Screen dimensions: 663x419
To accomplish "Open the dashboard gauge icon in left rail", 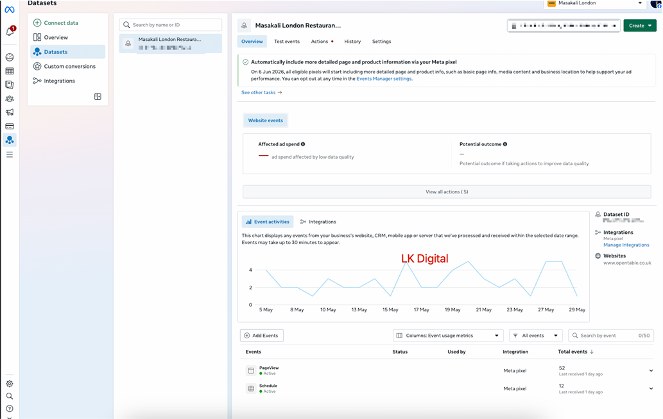I will click(x=9, y=58).
